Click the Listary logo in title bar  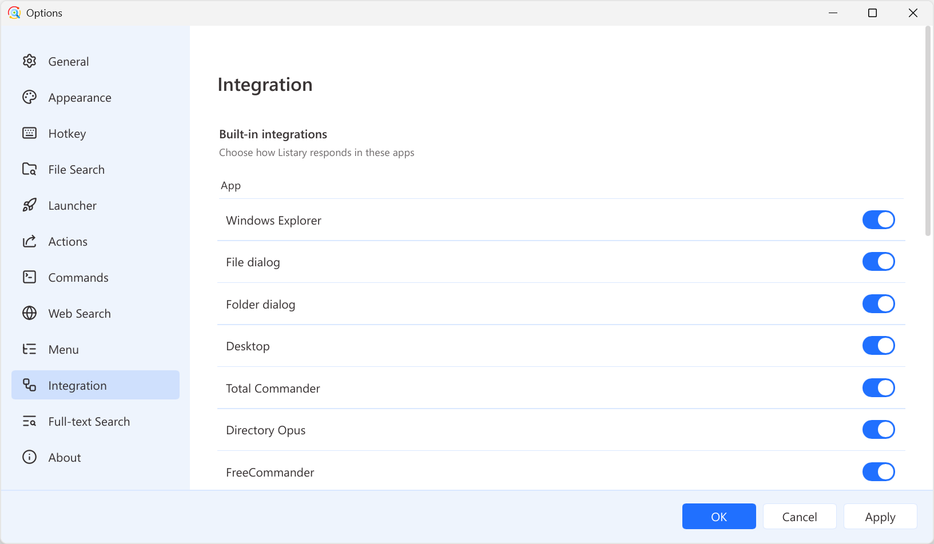(14, 13)
